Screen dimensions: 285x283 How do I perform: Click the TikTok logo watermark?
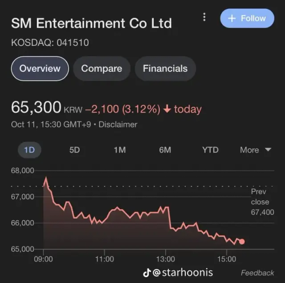pyautogui.click(x=147, y=272)
